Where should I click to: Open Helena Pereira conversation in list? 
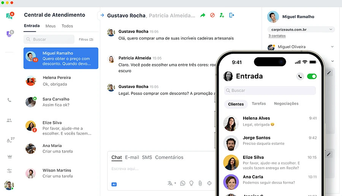61,81
